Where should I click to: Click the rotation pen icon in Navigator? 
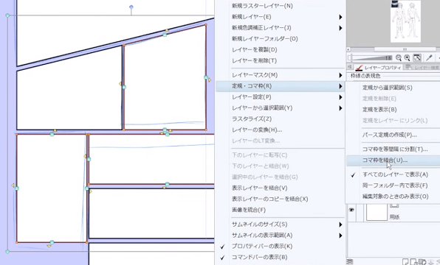pyautogui.click(x=429, y=57)
